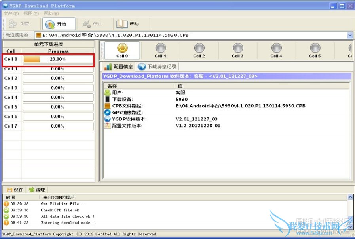Viewport: 355px width, 239px height.
Task: Click the Cell 7 progress bar
Action: pos(58,126)
